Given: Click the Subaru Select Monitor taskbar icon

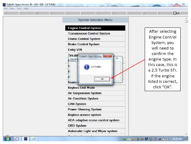Looking at the screenshot, I should [25, 139].
